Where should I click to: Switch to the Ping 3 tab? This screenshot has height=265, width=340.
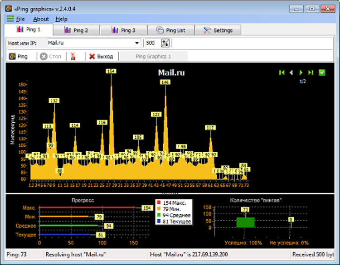tap(123, 30)
